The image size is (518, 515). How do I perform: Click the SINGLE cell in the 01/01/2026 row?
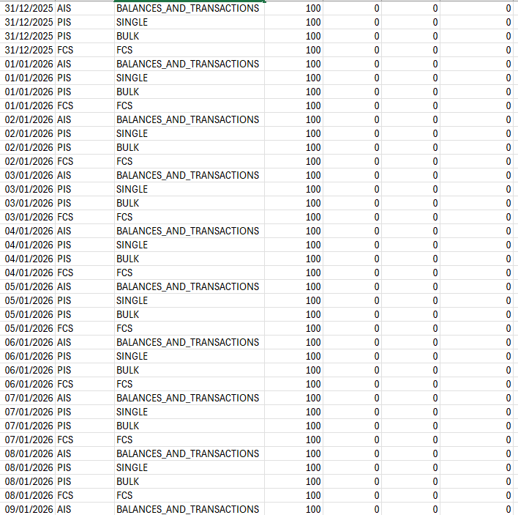pos(132,78)
